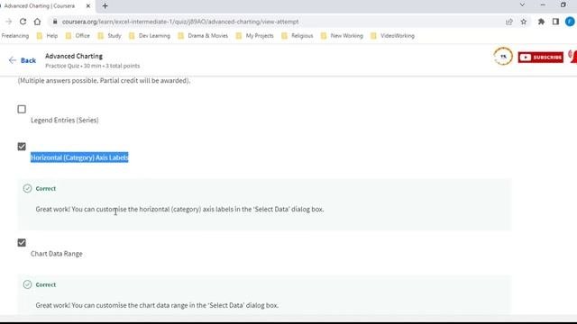
Task: Switch to the Advanced Charting Coursera tab
Action: click(x=42, y=6)
